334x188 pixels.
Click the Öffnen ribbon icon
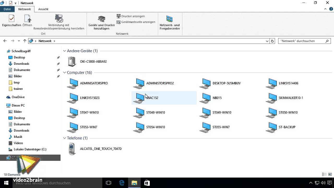pos(27,21)
